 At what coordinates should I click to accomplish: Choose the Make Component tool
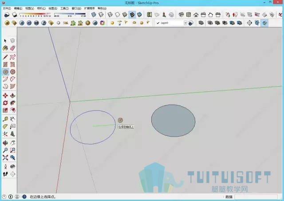click(x=12, y=41)
